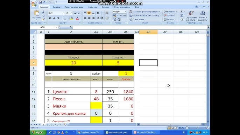Open font color dropdown arrow

point(80,18)
